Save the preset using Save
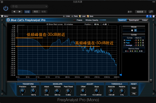This screenshot has height=103, width=156. click(90, 16)
